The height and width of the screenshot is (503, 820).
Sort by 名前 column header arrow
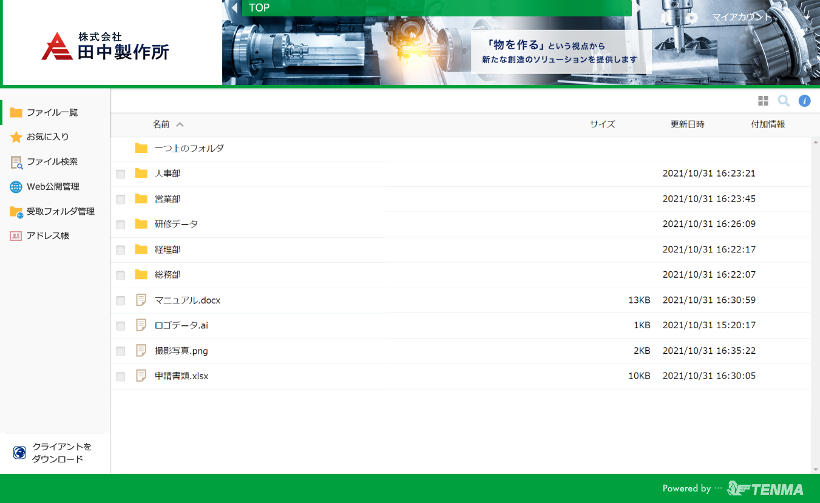180,124
